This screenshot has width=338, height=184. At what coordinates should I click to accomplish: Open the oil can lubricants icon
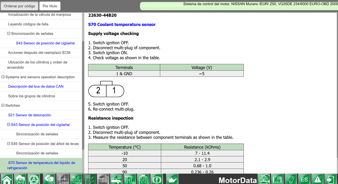pyautogui.click(x=172, y=179)
